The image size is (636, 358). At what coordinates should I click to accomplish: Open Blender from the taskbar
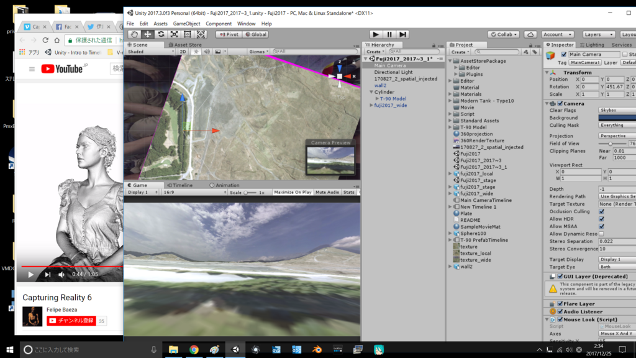point(317,349)
